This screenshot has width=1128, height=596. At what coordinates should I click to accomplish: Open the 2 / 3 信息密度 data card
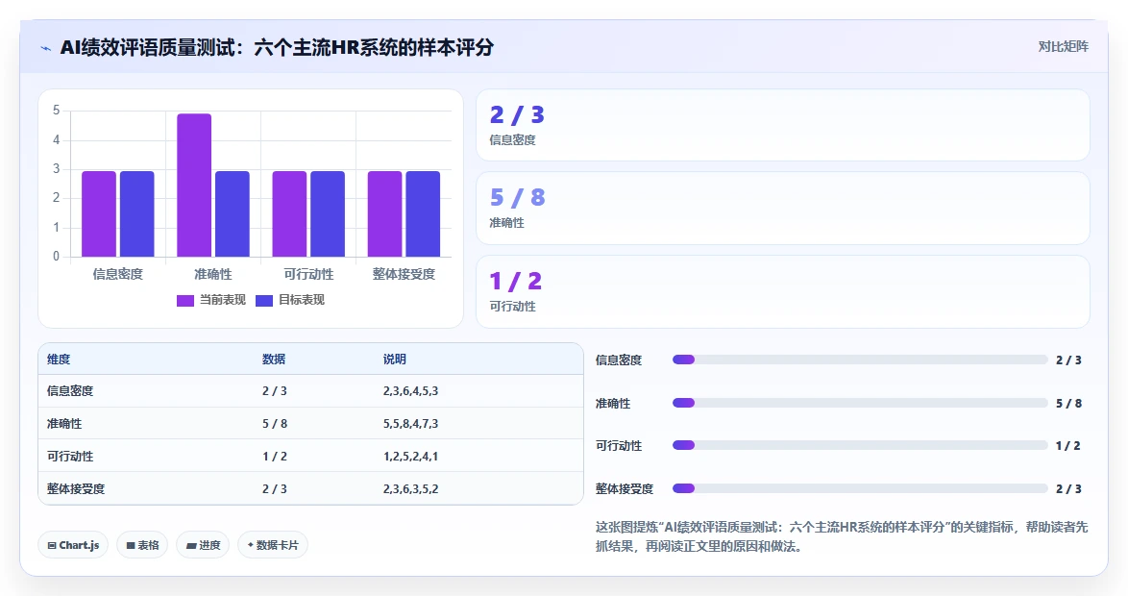tap(783, 125)
